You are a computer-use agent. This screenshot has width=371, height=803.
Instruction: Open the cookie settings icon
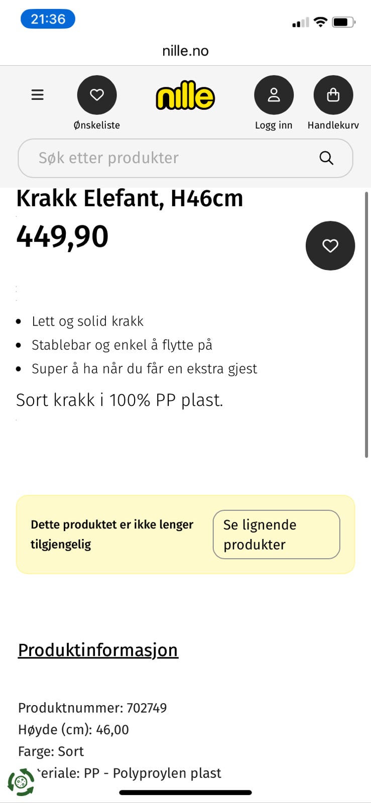[x=21, y=781]
